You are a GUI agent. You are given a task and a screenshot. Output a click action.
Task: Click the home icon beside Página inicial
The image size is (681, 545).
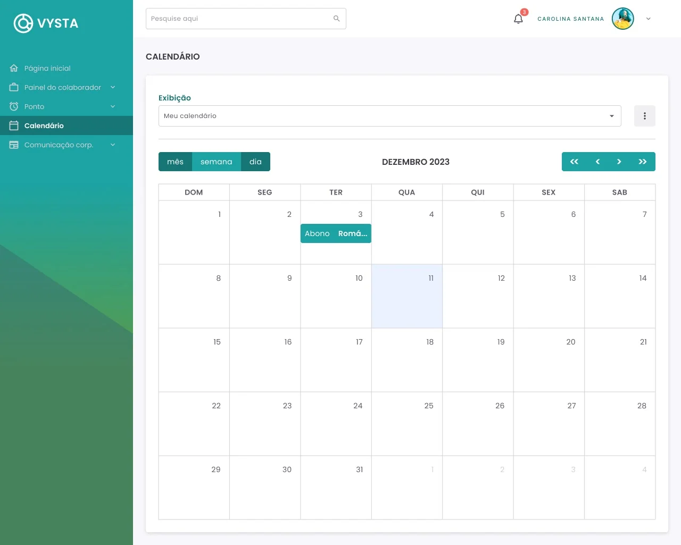coord(14,68)
